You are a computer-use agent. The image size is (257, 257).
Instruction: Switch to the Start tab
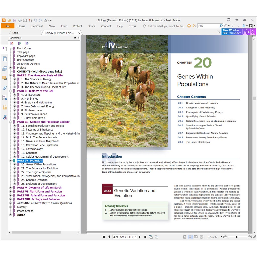pyautogui.click(x=15, y=33)
